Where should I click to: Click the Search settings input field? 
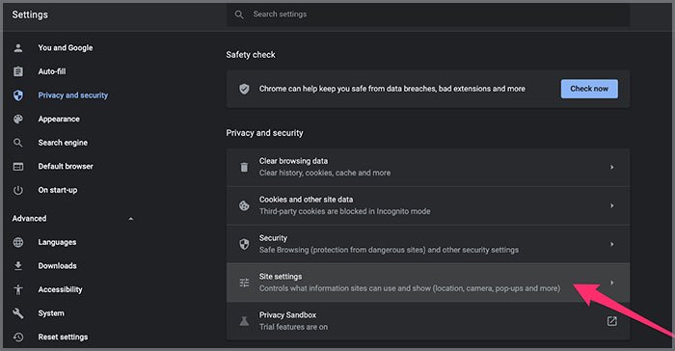coord(428,14)
